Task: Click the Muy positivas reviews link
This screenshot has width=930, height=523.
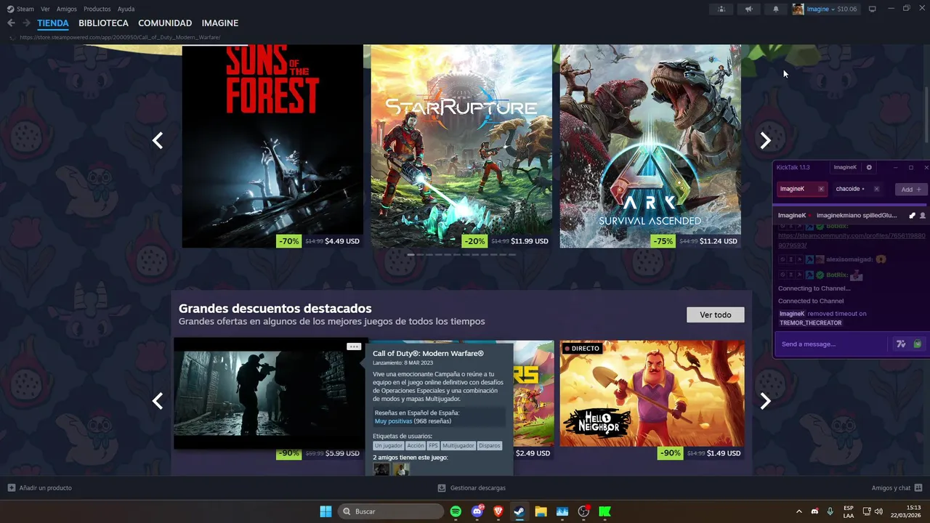Action: pyautogui.click(x=393, y=421)
